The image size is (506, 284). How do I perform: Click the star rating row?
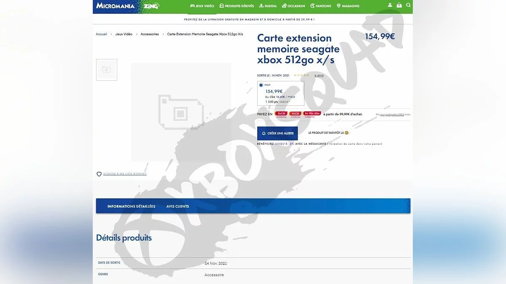coord(301,75)
